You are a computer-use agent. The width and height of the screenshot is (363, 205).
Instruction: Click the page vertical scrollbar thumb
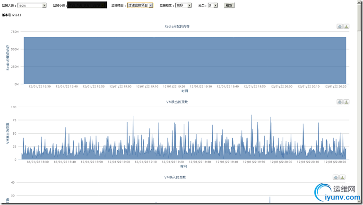[x=359, y=17]
